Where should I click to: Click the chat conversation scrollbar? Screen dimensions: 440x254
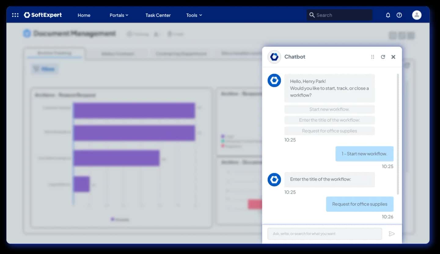(398, 134)
